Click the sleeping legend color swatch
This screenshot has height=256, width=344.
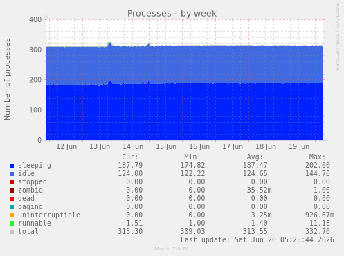pos(12,166)
